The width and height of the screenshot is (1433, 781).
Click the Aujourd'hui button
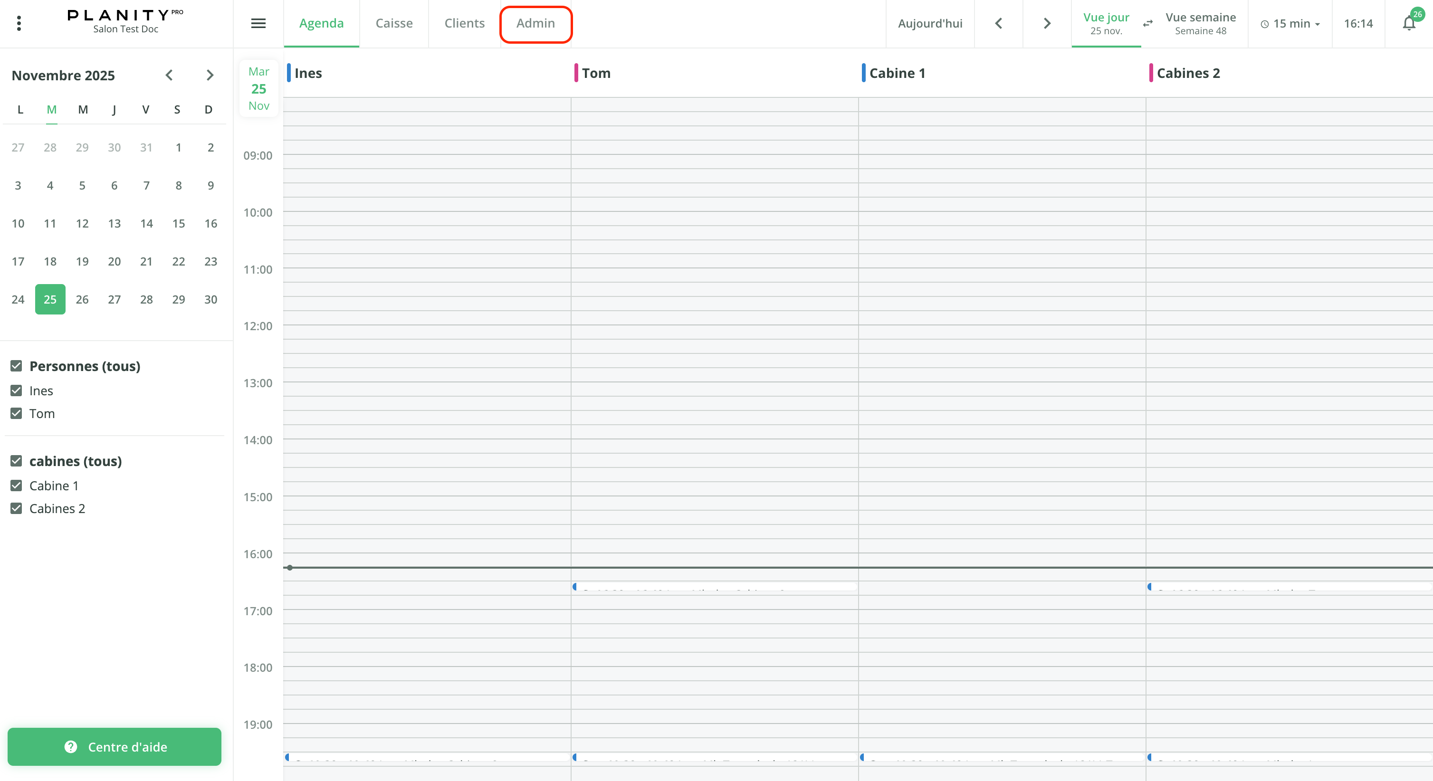pos(929,23)
